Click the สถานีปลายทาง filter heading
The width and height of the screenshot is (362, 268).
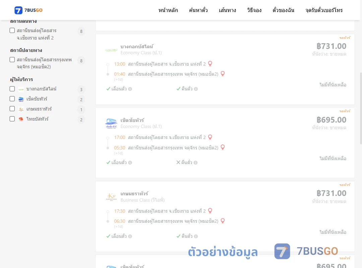point(26,50)
